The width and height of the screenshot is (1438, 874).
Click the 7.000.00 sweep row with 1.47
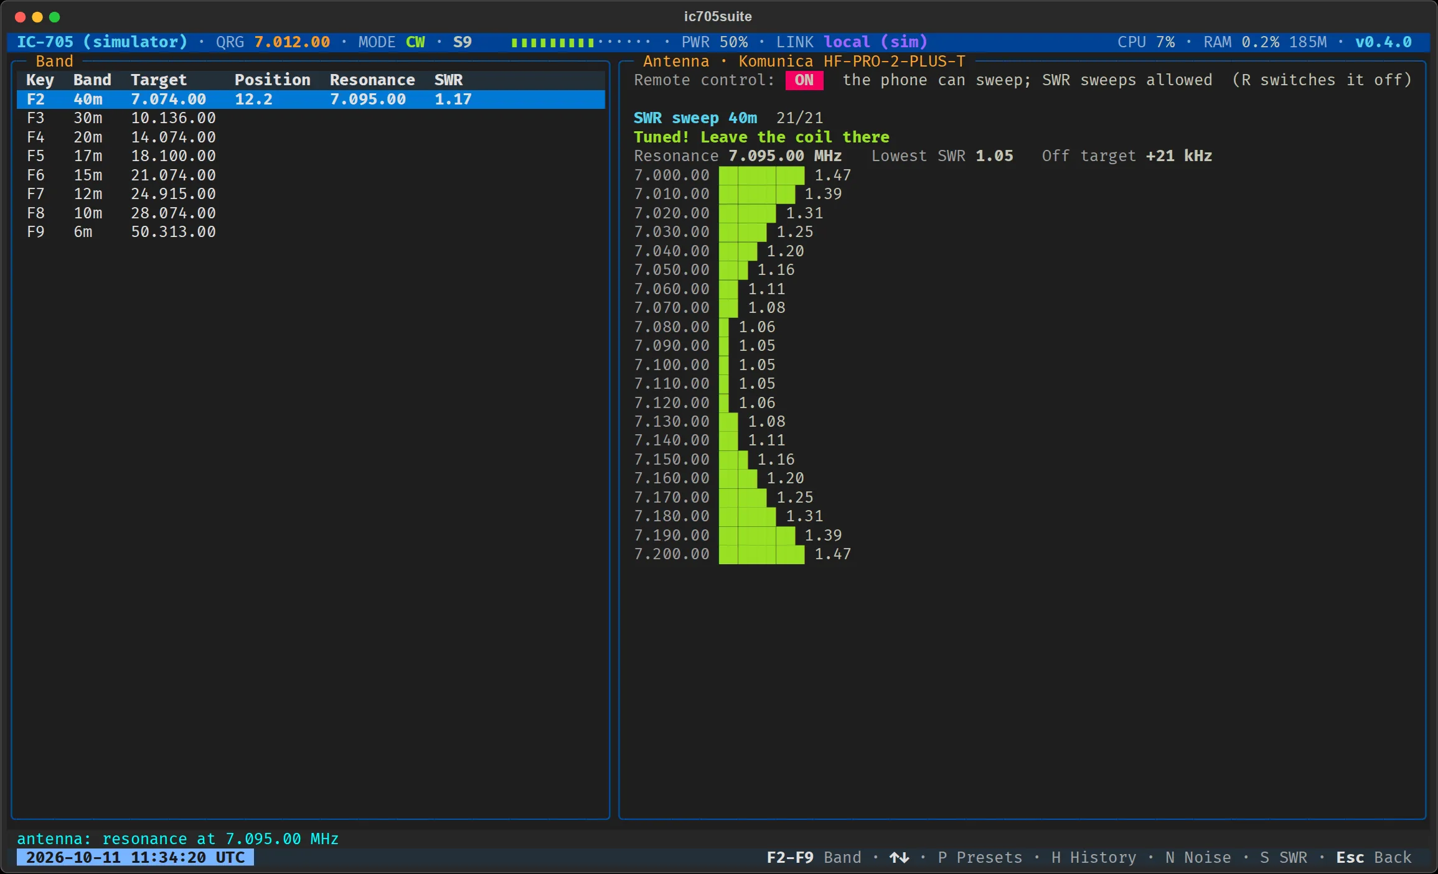pyautogui.click(x=743, y=175)
